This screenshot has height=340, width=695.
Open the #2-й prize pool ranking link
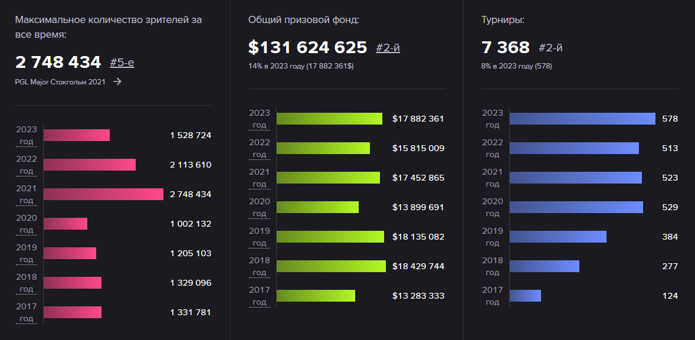388,48
